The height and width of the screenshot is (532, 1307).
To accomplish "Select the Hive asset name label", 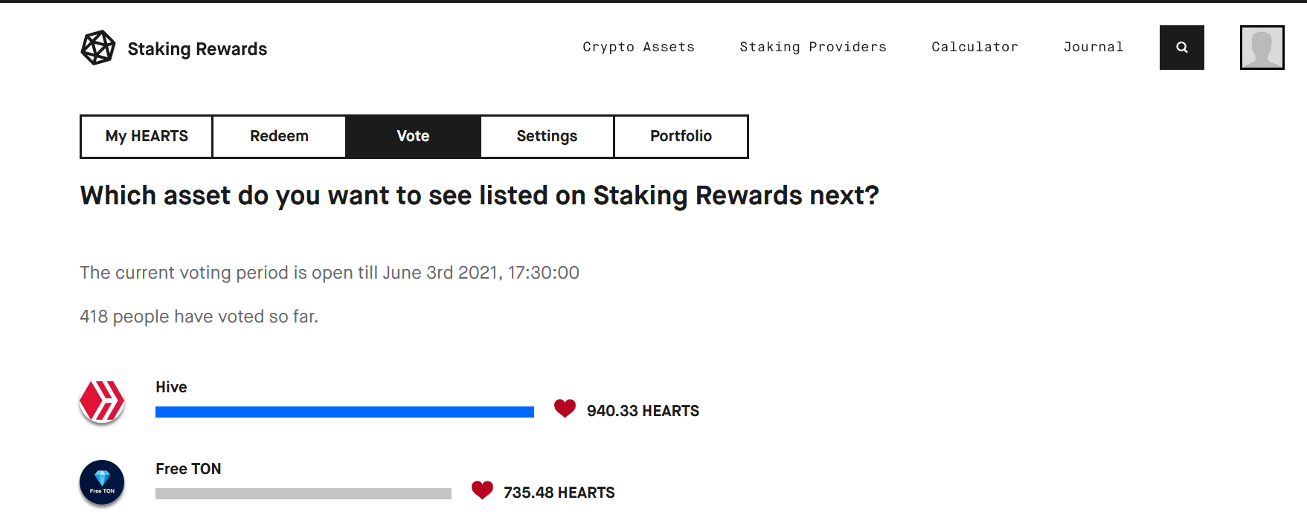I will pyautogui.click(x=171, y=387).
